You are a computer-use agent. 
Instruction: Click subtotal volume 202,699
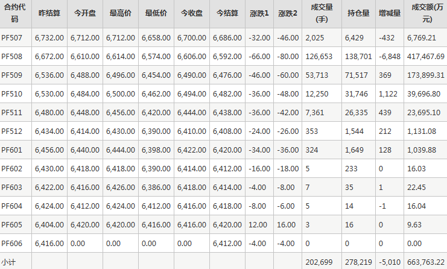[x=319, y=262]
